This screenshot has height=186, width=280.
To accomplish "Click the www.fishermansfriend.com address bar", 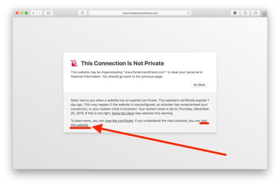I will pyautogui.click(x=140, y=13).
